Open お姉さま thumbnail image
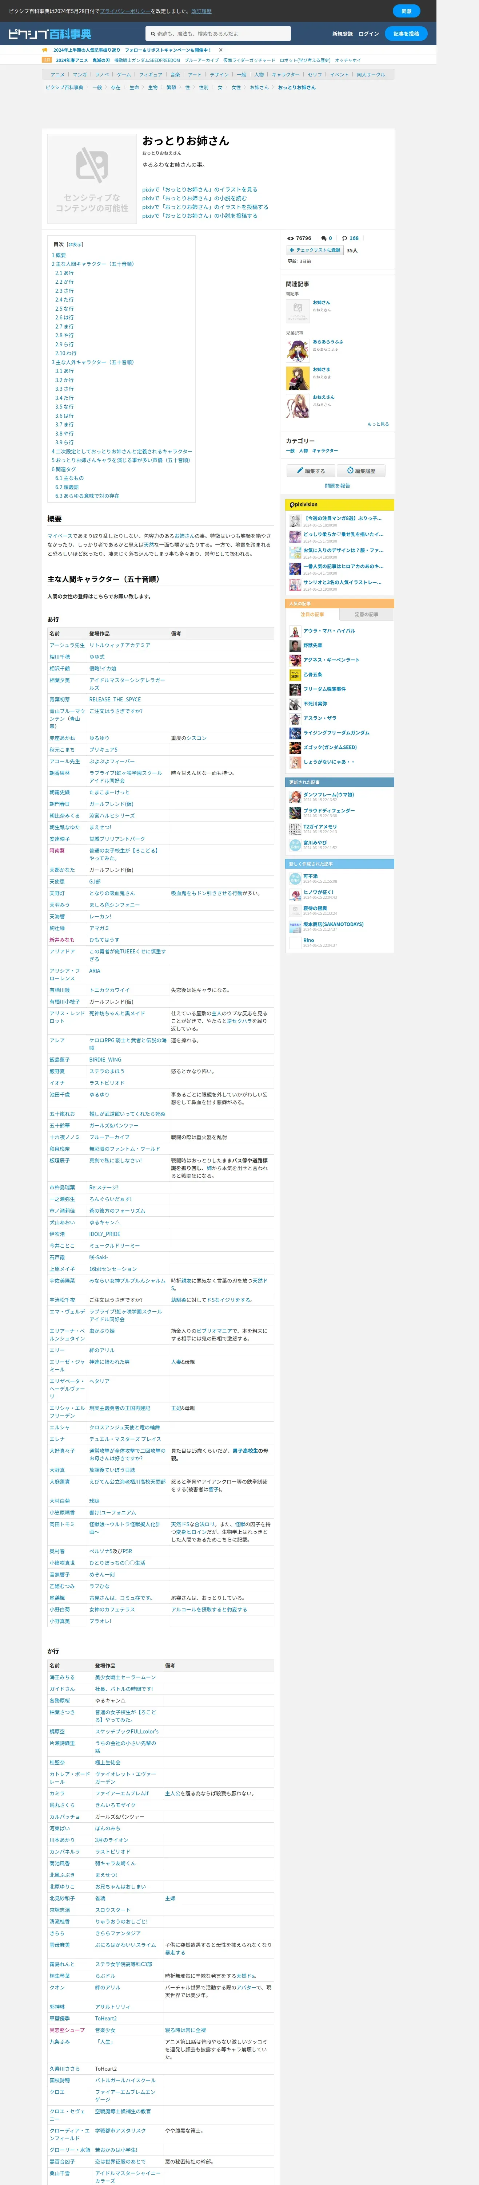The image size is (479, 2185). pyautogui.click(x=297, y=378)
